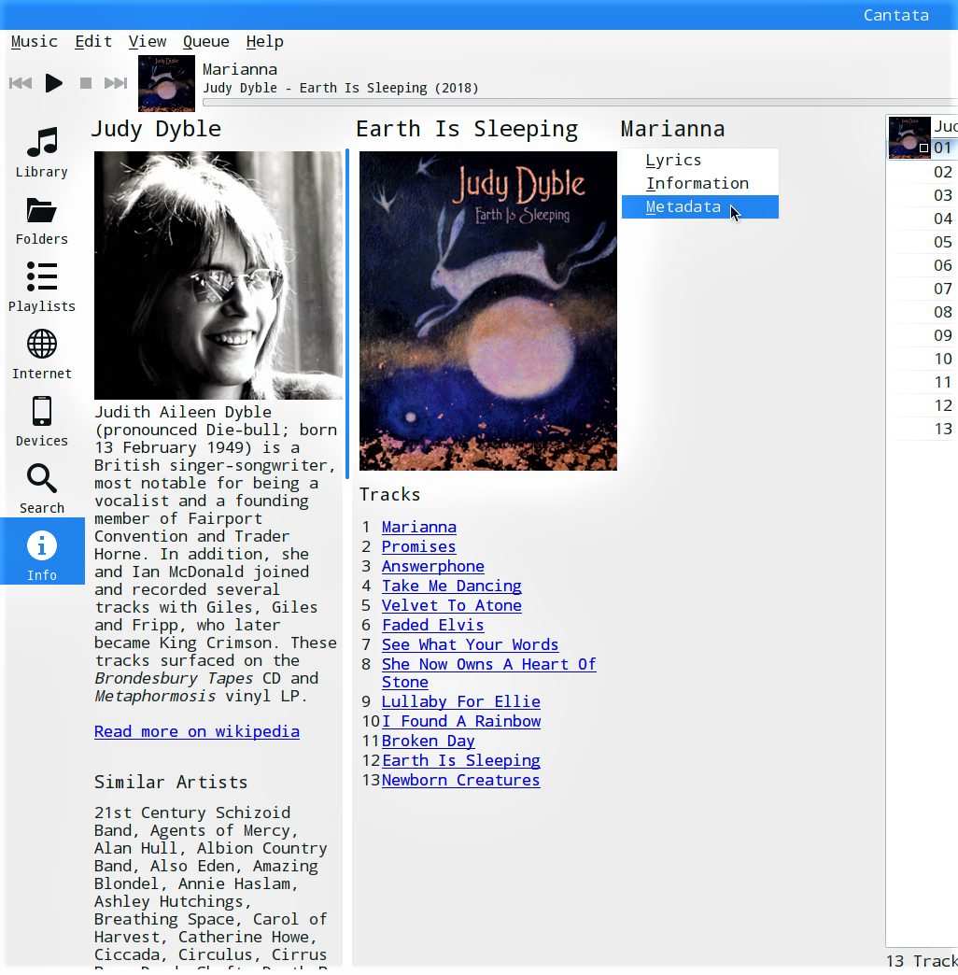Screen dimensions: 958x975
Task: Open the Promises track link
Action: click(418, 546)
